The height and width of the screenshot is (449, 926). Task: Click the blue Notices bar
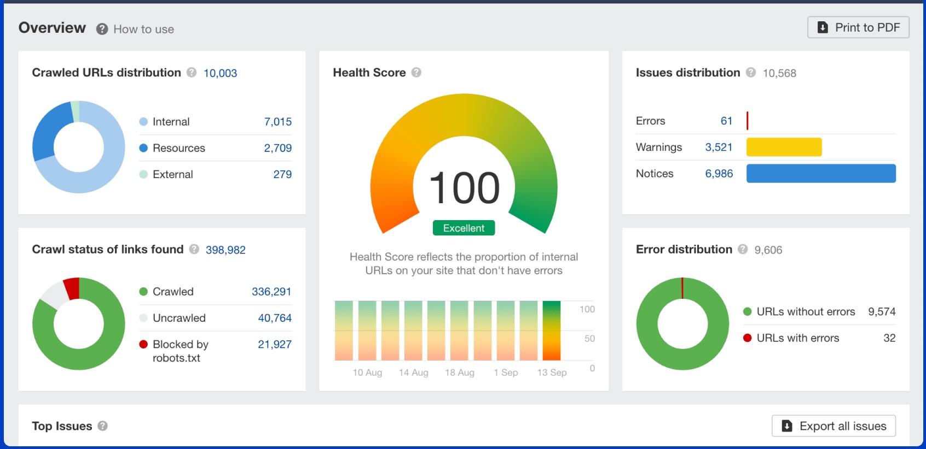[x=821, y=174]
